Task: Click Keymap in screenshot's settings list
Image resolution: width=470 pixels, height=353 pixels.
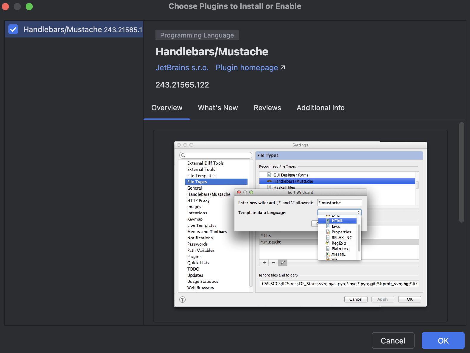Action: 195,219
